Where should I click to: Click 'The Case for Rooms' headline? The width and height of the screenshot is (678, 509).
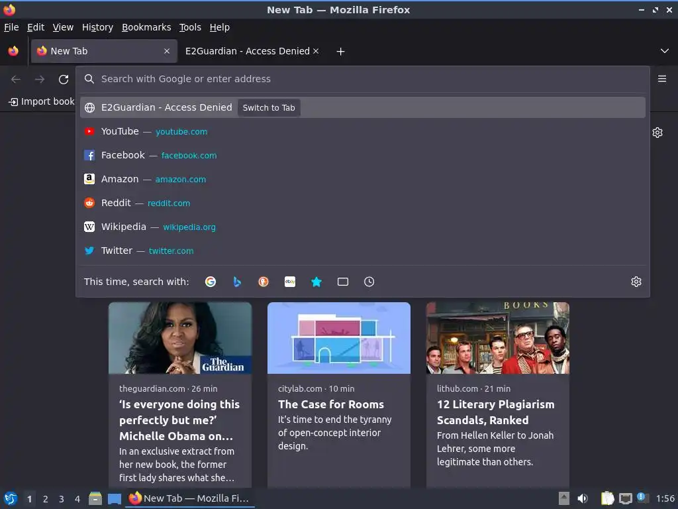pos(331,404)
